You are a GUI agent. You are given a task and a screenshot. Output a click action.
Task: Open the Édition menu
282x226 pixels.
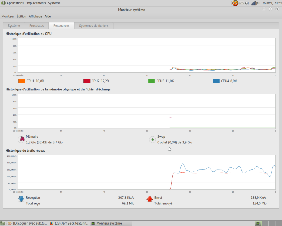[x=22, y=16]
